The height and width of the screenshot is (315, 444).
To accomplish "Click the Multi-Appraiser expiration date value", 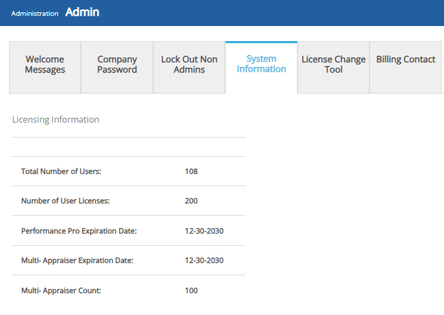I will tap(204, 261).
